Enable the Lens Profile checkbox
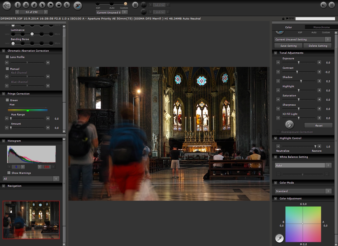This screenshot has height=246, width=338. (7, 57)
